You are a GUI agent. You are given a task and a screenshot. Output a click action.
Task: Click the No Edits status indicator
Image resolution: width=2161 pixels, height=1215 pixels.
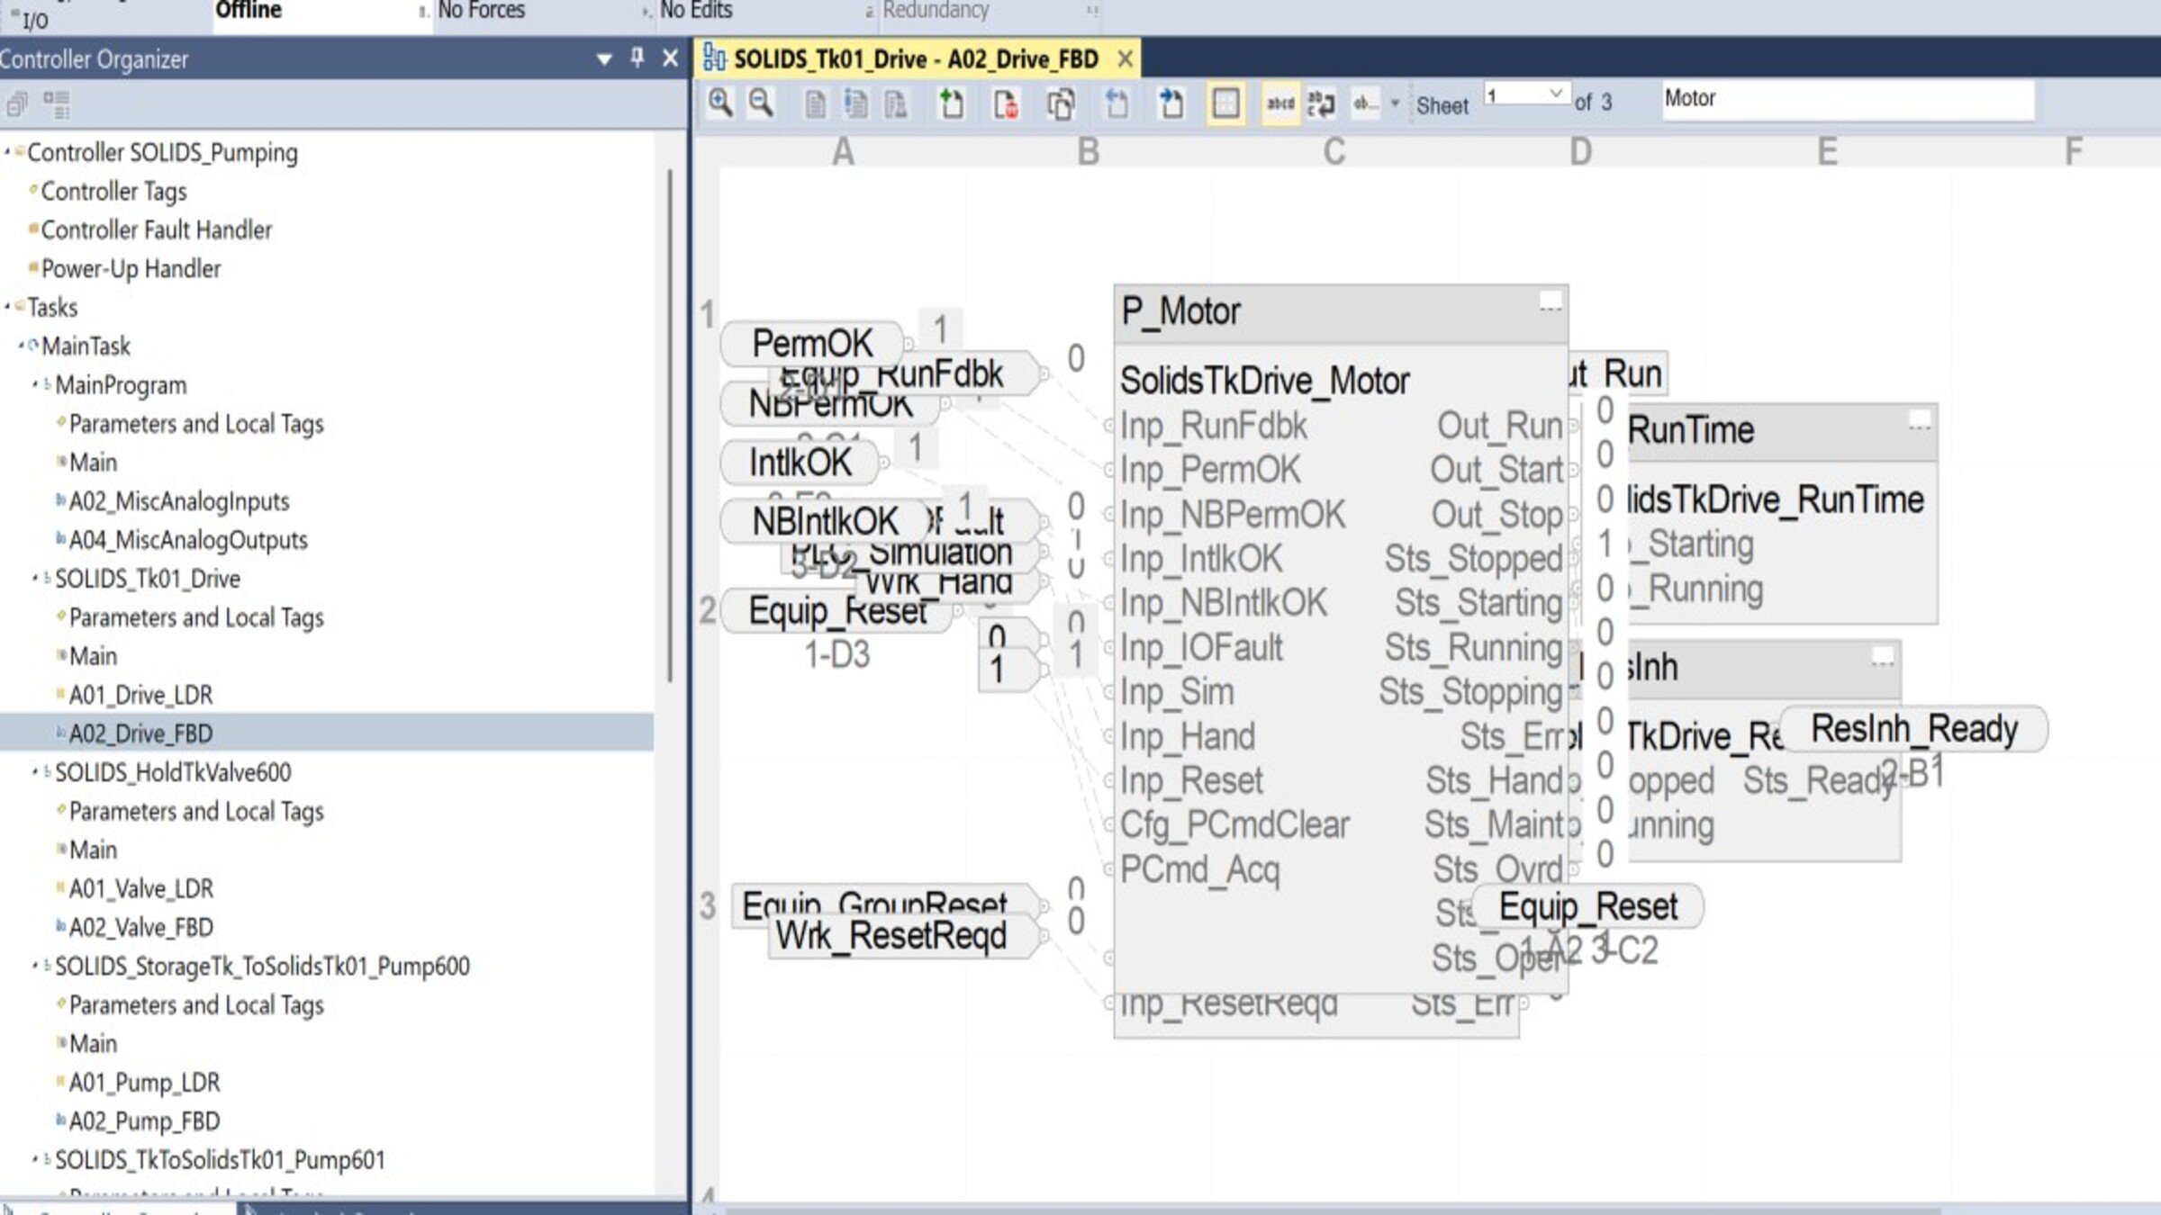696,10
